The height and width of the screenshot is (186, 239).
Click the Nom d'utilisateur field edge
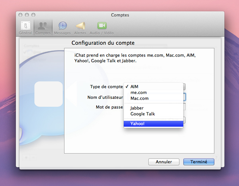pos(184,97)
